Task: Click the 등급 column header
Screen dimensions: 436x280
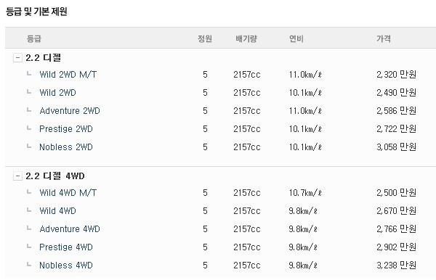Action: tap(34, 38)
